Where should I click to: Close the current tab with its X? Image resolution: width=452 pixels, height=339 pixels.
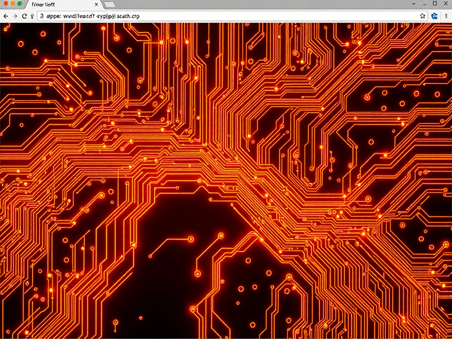pos(96,4)
